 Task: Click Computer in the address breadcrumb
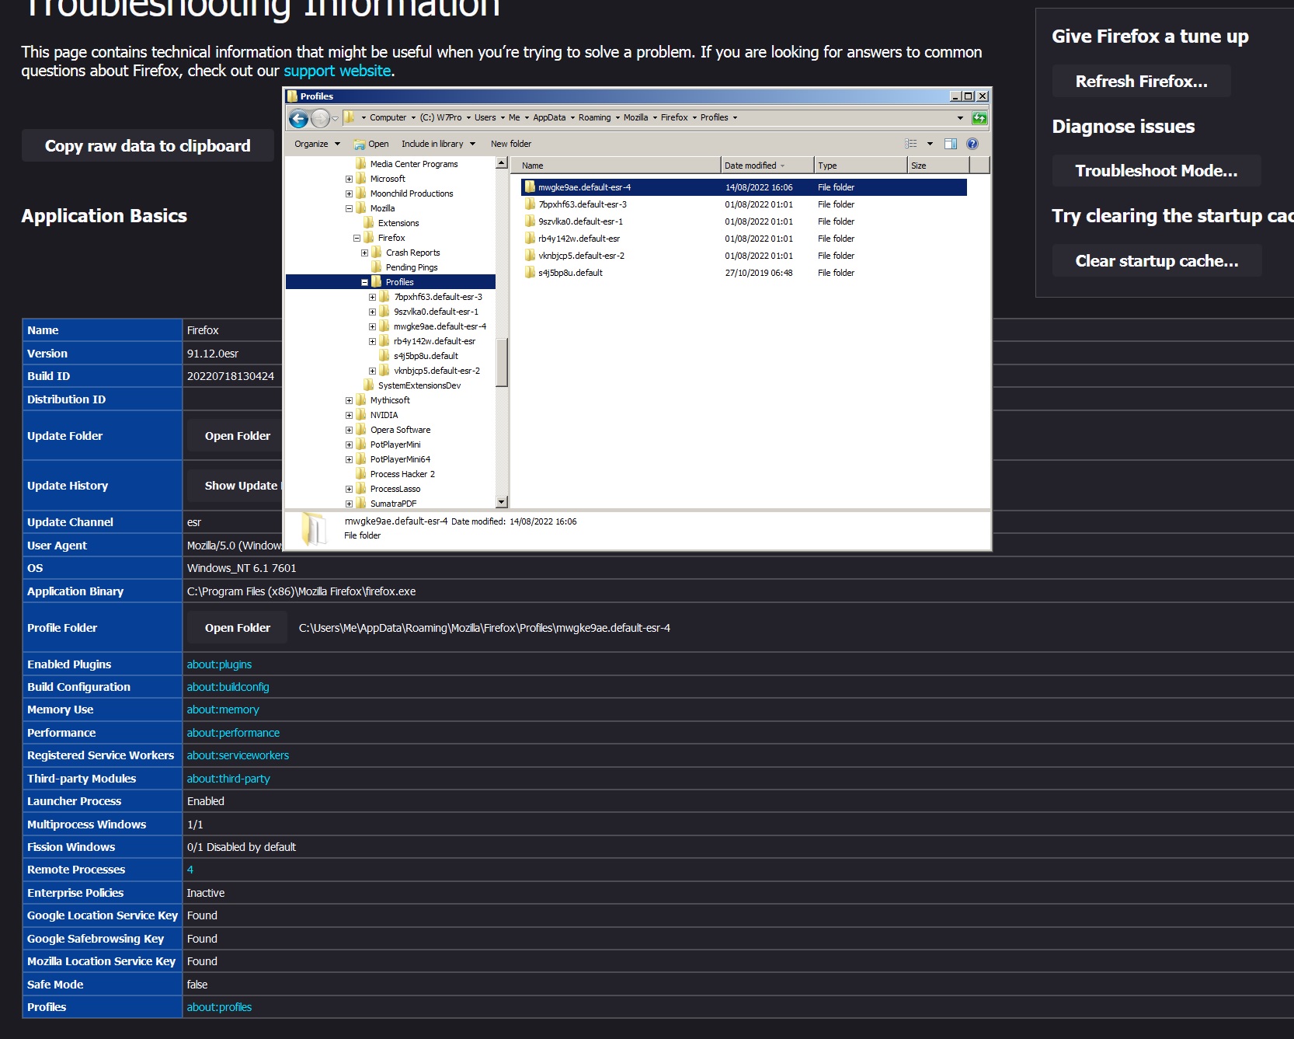click(x=388, y=118)
